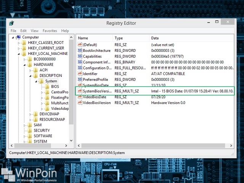Click the binary icon of BootArchitecture value
The image size is (244, 183).
pos(80,50)
